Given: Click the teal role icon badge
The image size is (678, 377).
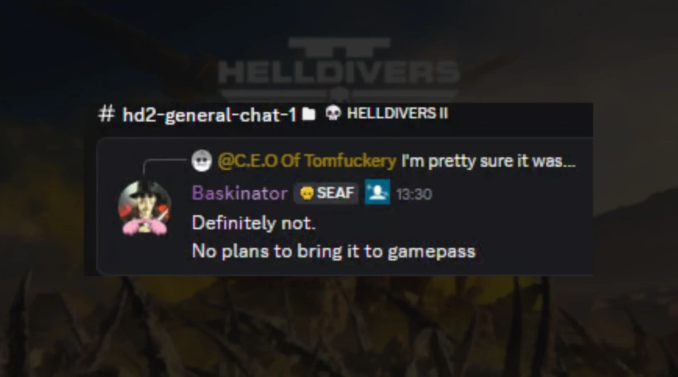Looking at the screenshot, I should click(378, 193).
